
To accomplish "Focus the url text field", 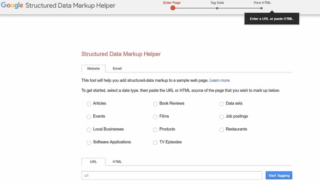I will [x=172, y=175].
